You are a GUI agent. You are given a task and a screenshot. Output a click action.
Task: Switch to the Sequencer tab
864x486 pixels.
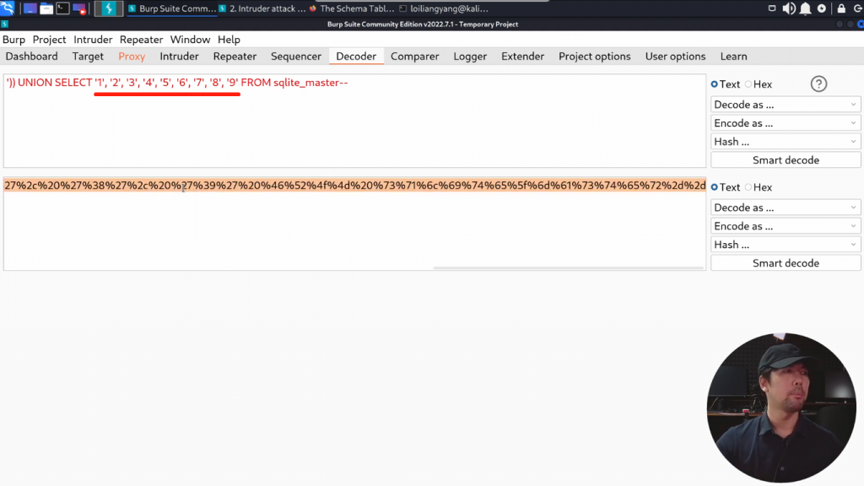coord(296,57)
